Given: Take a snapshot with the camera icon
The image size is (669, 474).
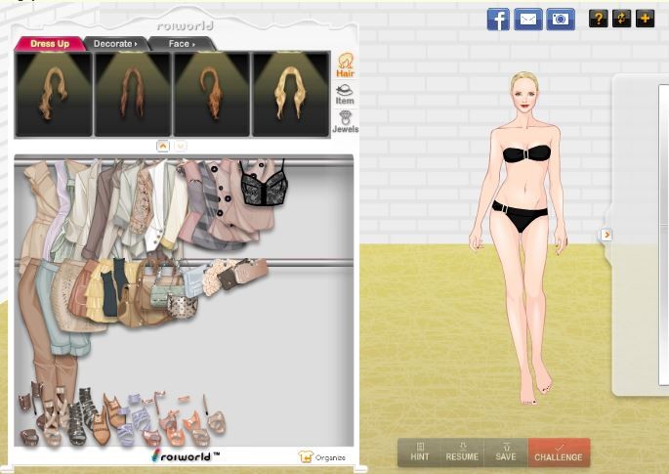Looking at the screenshot, I should tap(560, 19).
